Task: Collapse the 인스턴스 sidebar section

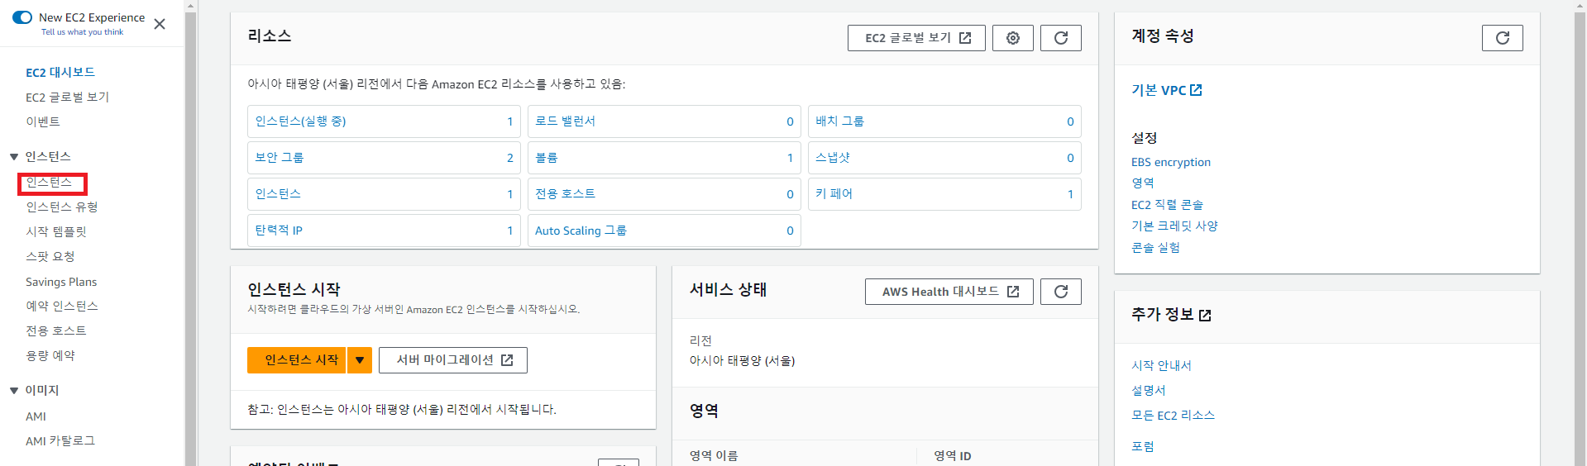Action: coord(14,156)
